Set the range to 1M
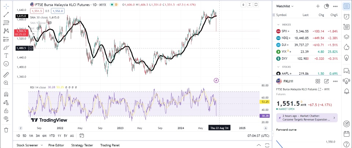The width and height of the screenshot is (352, 148). pos(31,136)
